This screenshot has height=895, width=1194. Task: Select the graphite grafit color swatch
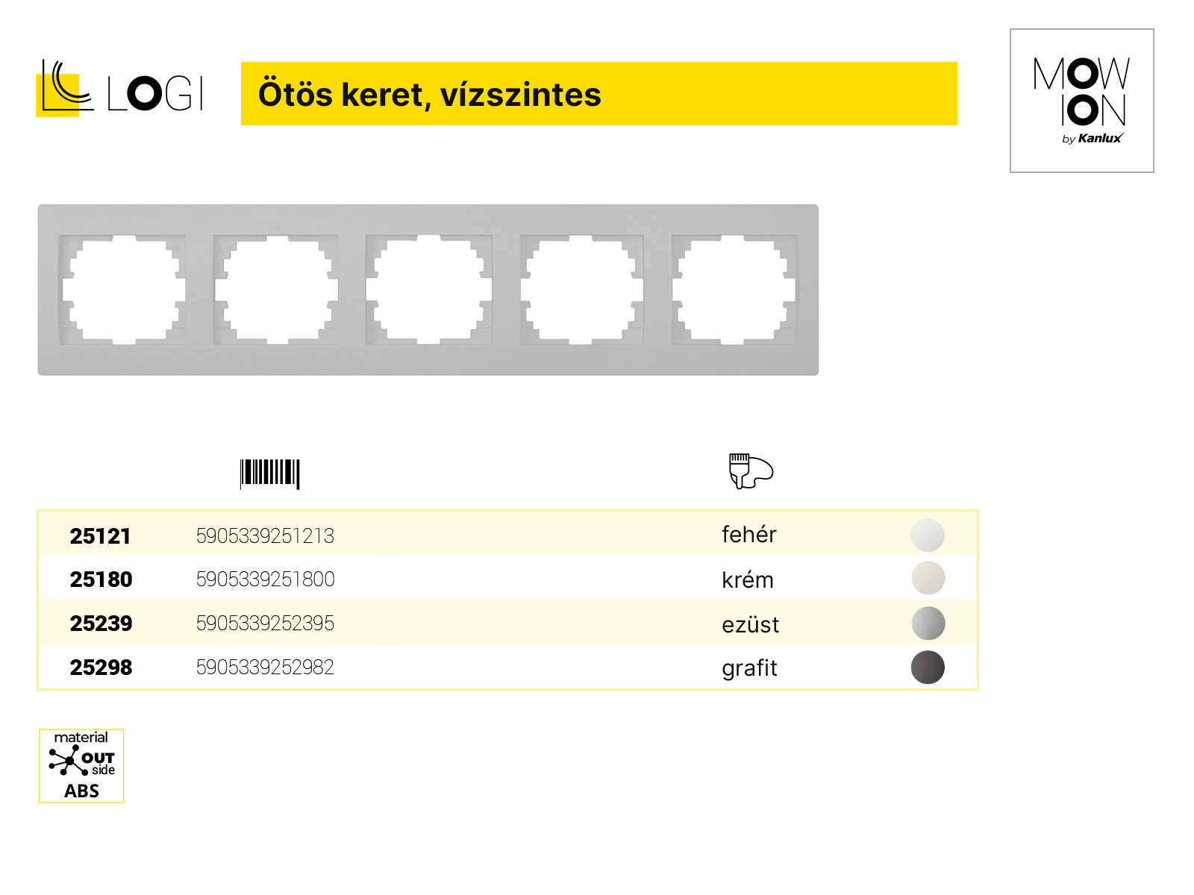(928, 667)
